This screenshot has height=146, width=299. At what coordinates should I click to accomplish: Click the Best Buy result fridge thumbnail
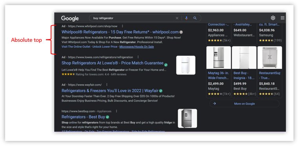tap(187, 118)
